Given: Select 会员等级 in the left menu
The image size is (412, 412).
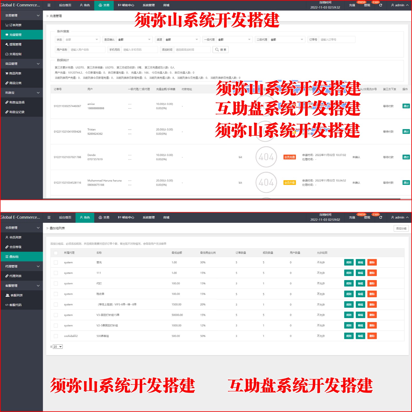Looking at the screenshot, I should [x=15, y=247].
